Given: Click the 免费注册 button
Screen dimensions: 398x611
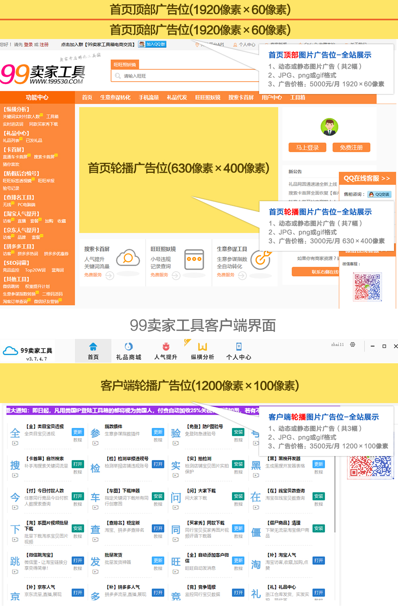Looking at the screenshot, I should [x=351, y=147].
